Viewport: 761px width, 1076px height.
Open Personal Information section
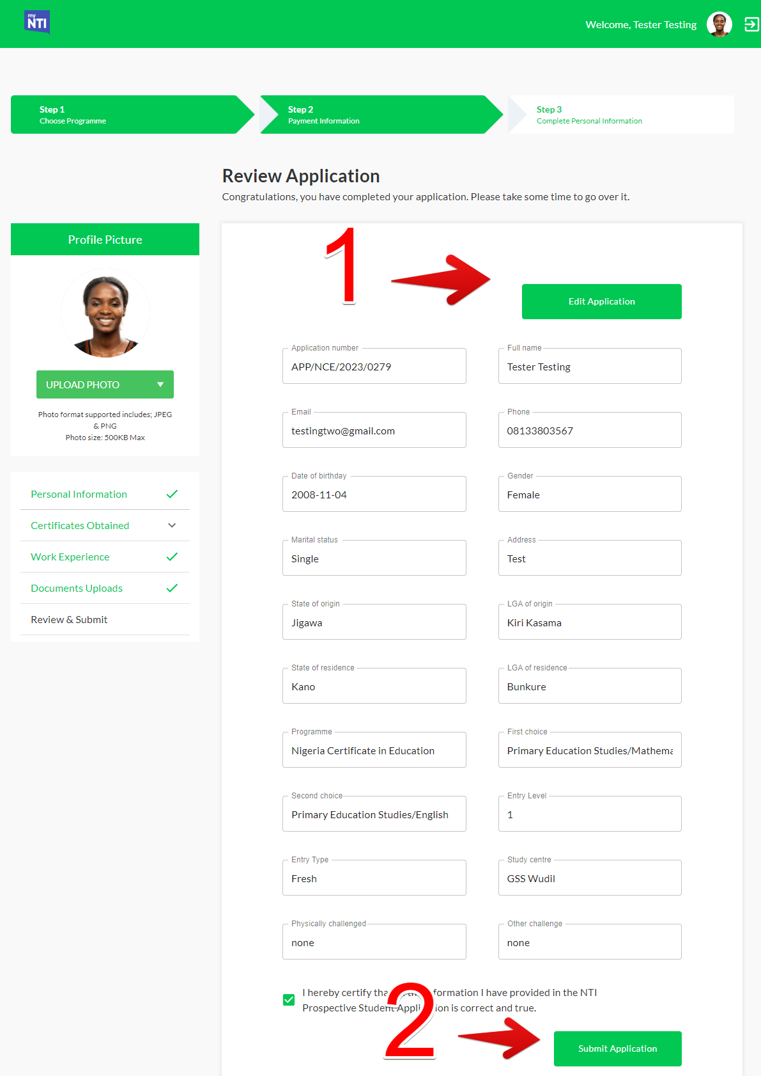(x=79, y=494)
